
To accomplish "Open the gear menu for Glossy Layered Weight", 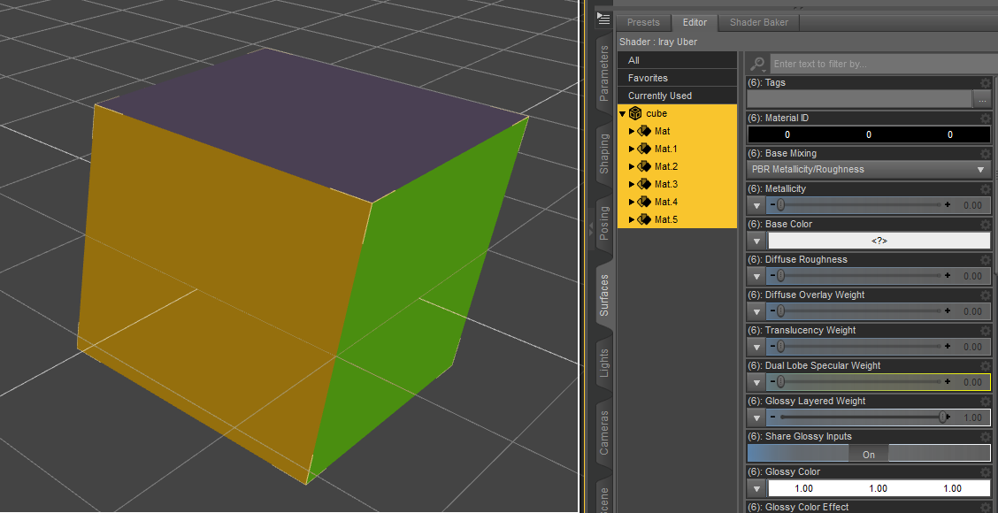I will coord(986,402).
